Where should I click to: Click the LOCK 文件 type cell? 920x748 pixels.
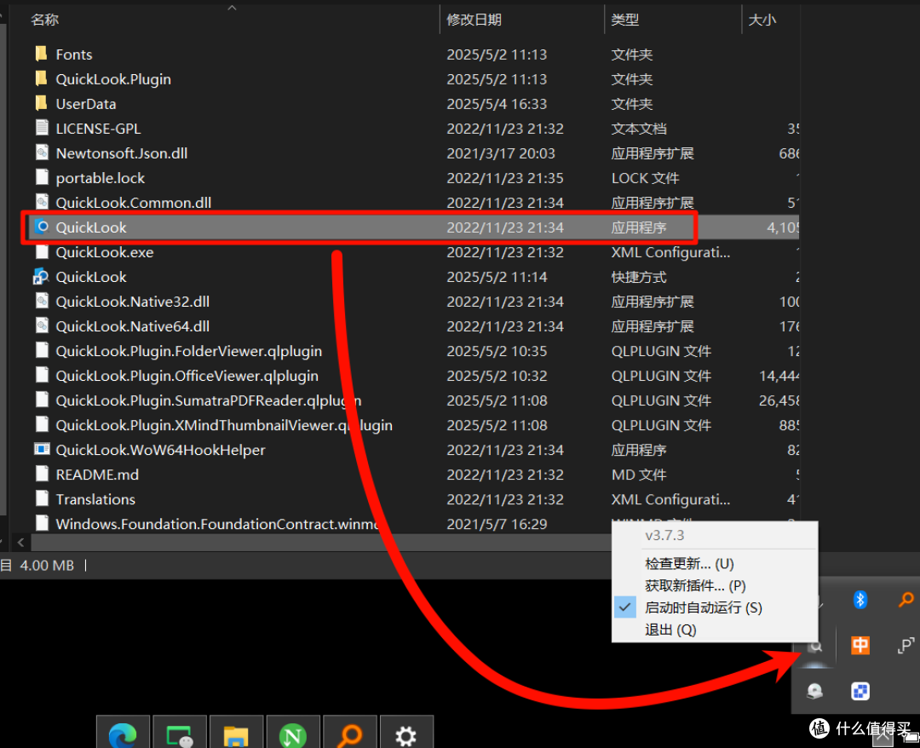click(x=646, y=178)
